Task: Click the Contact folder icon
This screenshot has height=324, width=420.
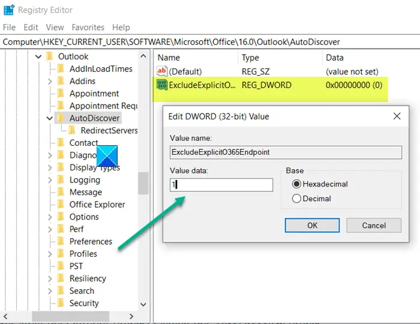Action: point(61,143)
